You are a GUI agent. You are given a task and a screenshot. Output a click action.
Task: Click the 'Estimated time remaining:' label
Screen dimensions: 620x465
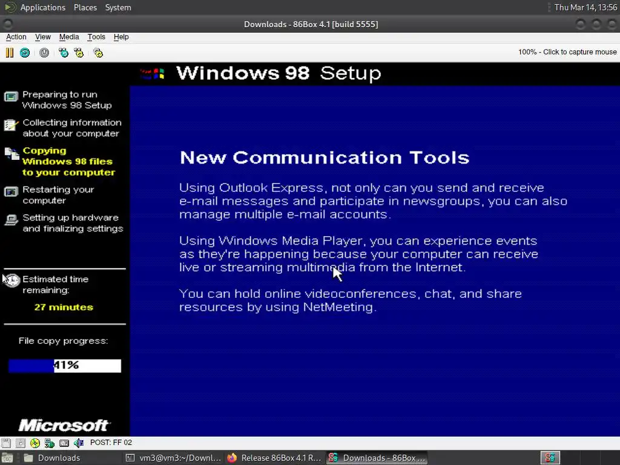[55, 285]
